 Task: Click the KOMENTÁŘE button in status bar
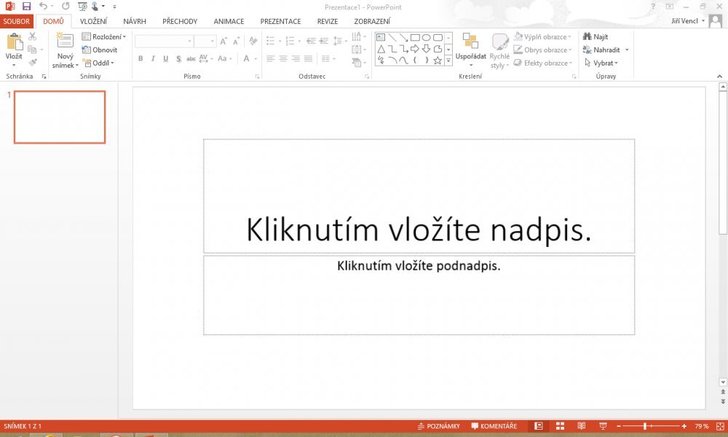coord(494,426)
